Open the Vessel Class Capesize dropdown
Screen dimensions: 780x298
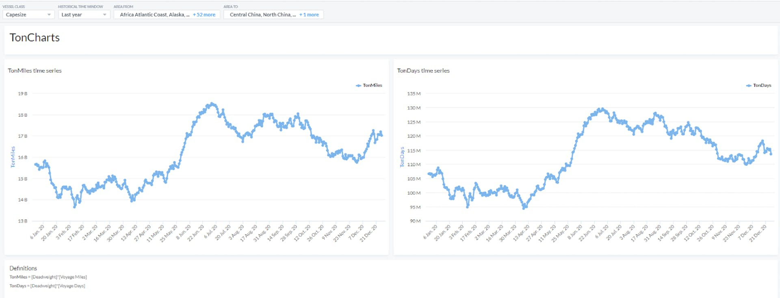tap(28, 15)
